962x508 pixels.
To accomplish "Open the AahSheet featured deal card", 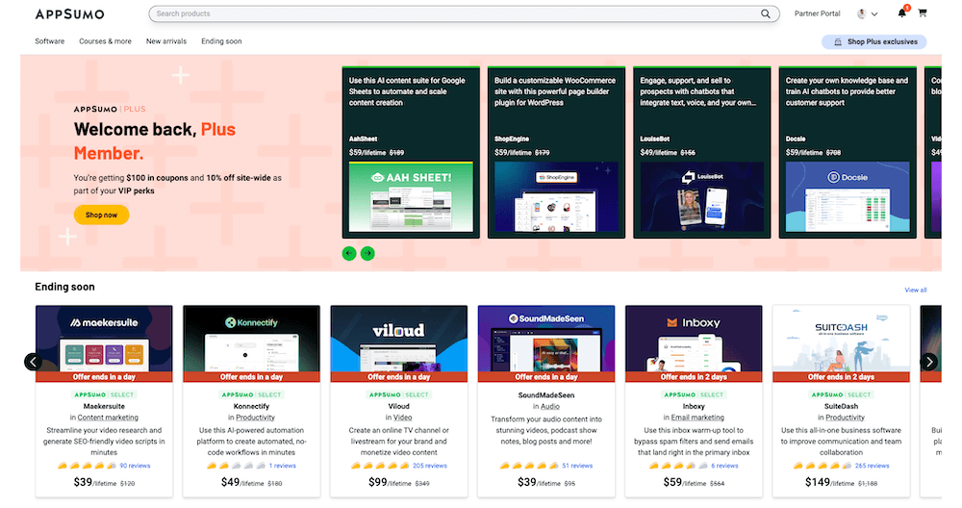I will (x=411, y=152).
